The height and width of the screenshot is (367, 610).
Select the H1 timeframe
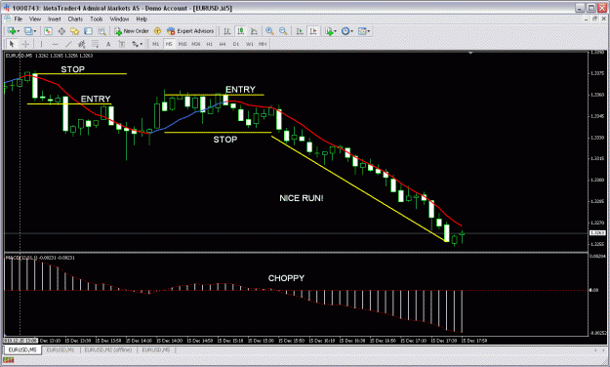[x=209, y=44]
